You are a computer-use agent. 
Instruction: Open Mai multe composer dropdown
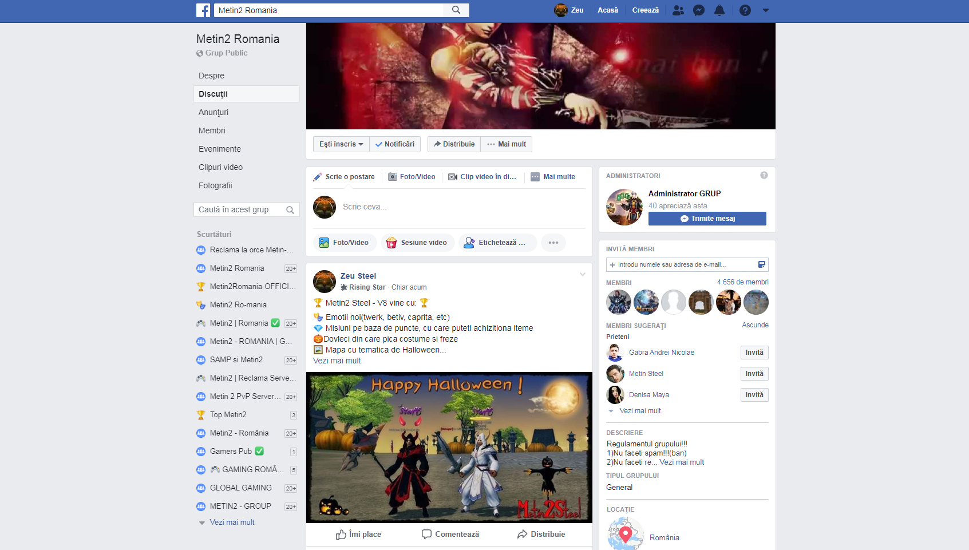point(553,177)
